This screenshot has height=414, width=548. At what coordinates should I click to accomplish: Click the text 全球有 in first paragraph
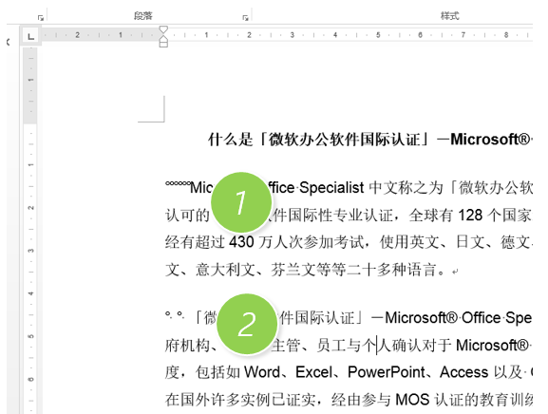[x=430, y=216]
